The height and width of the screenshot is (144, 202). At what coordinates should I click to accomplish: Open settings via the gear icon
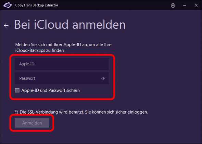coord(173,5)
